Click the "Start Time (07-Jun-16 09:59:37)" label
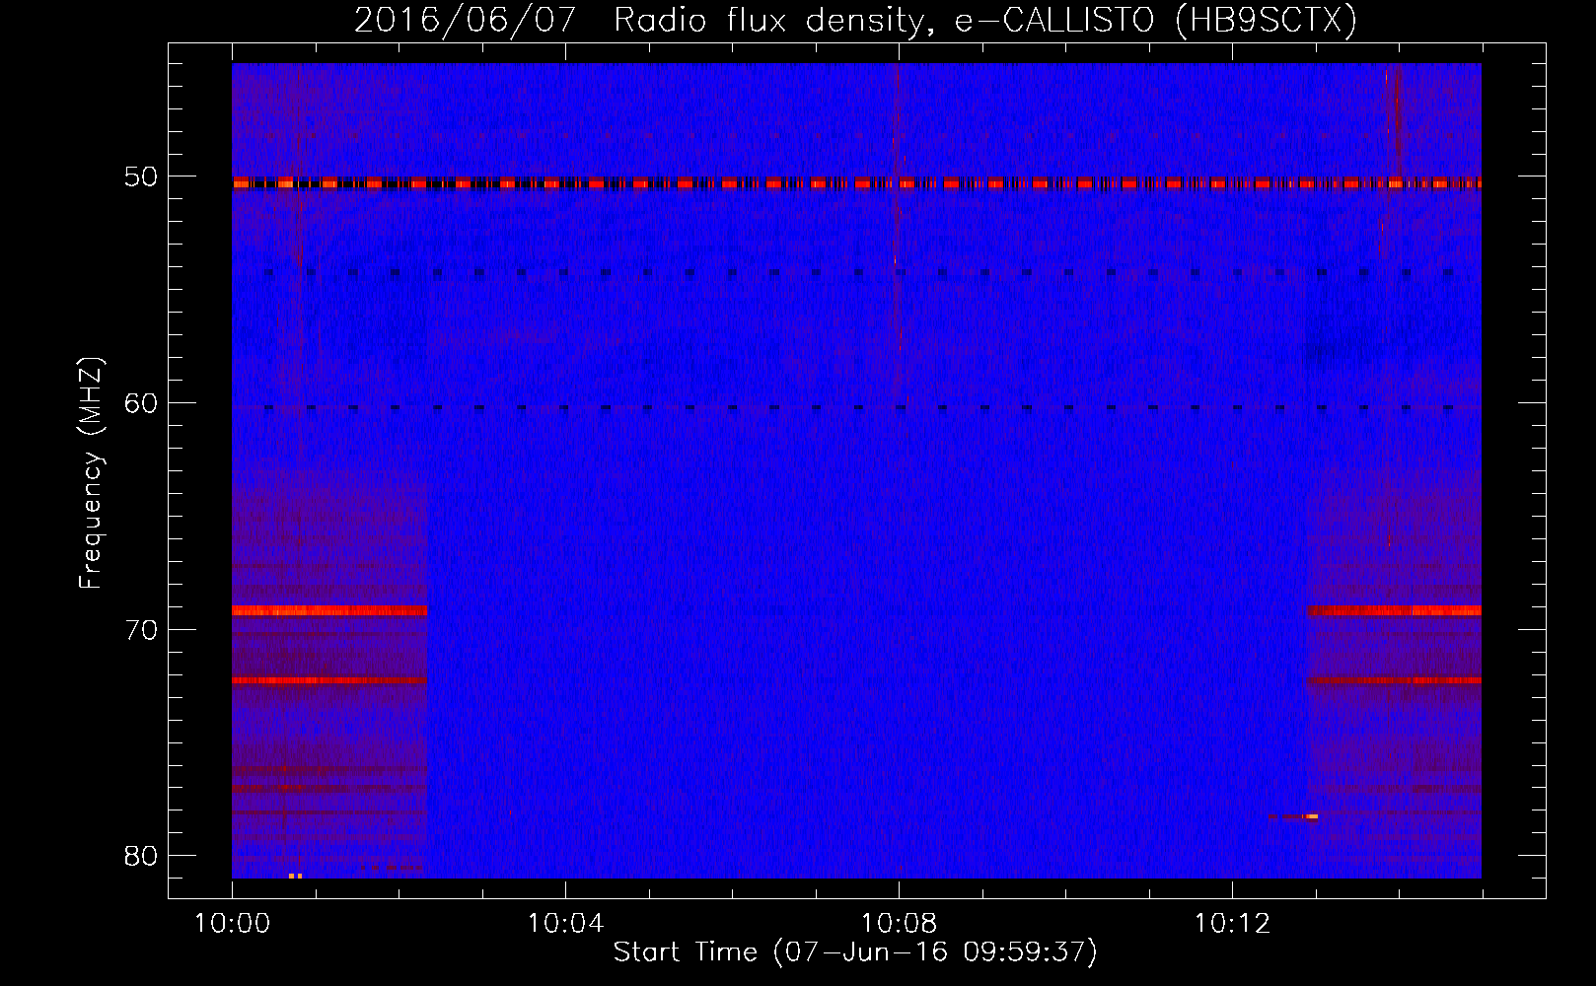Viewport: 1596px width, 986px height. (855, 952)
